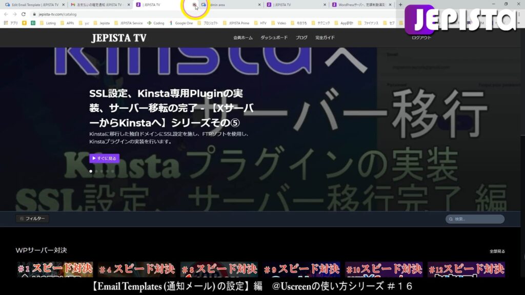Select the first hero carousel dot
Viewport: 525px width, 295px height.
91,171
